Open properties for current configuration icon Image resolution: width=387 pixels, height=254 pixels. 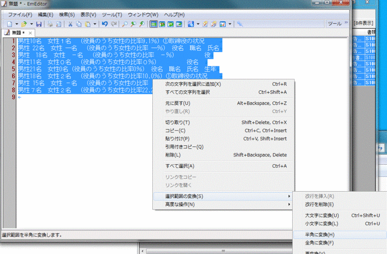click(205, 24)
